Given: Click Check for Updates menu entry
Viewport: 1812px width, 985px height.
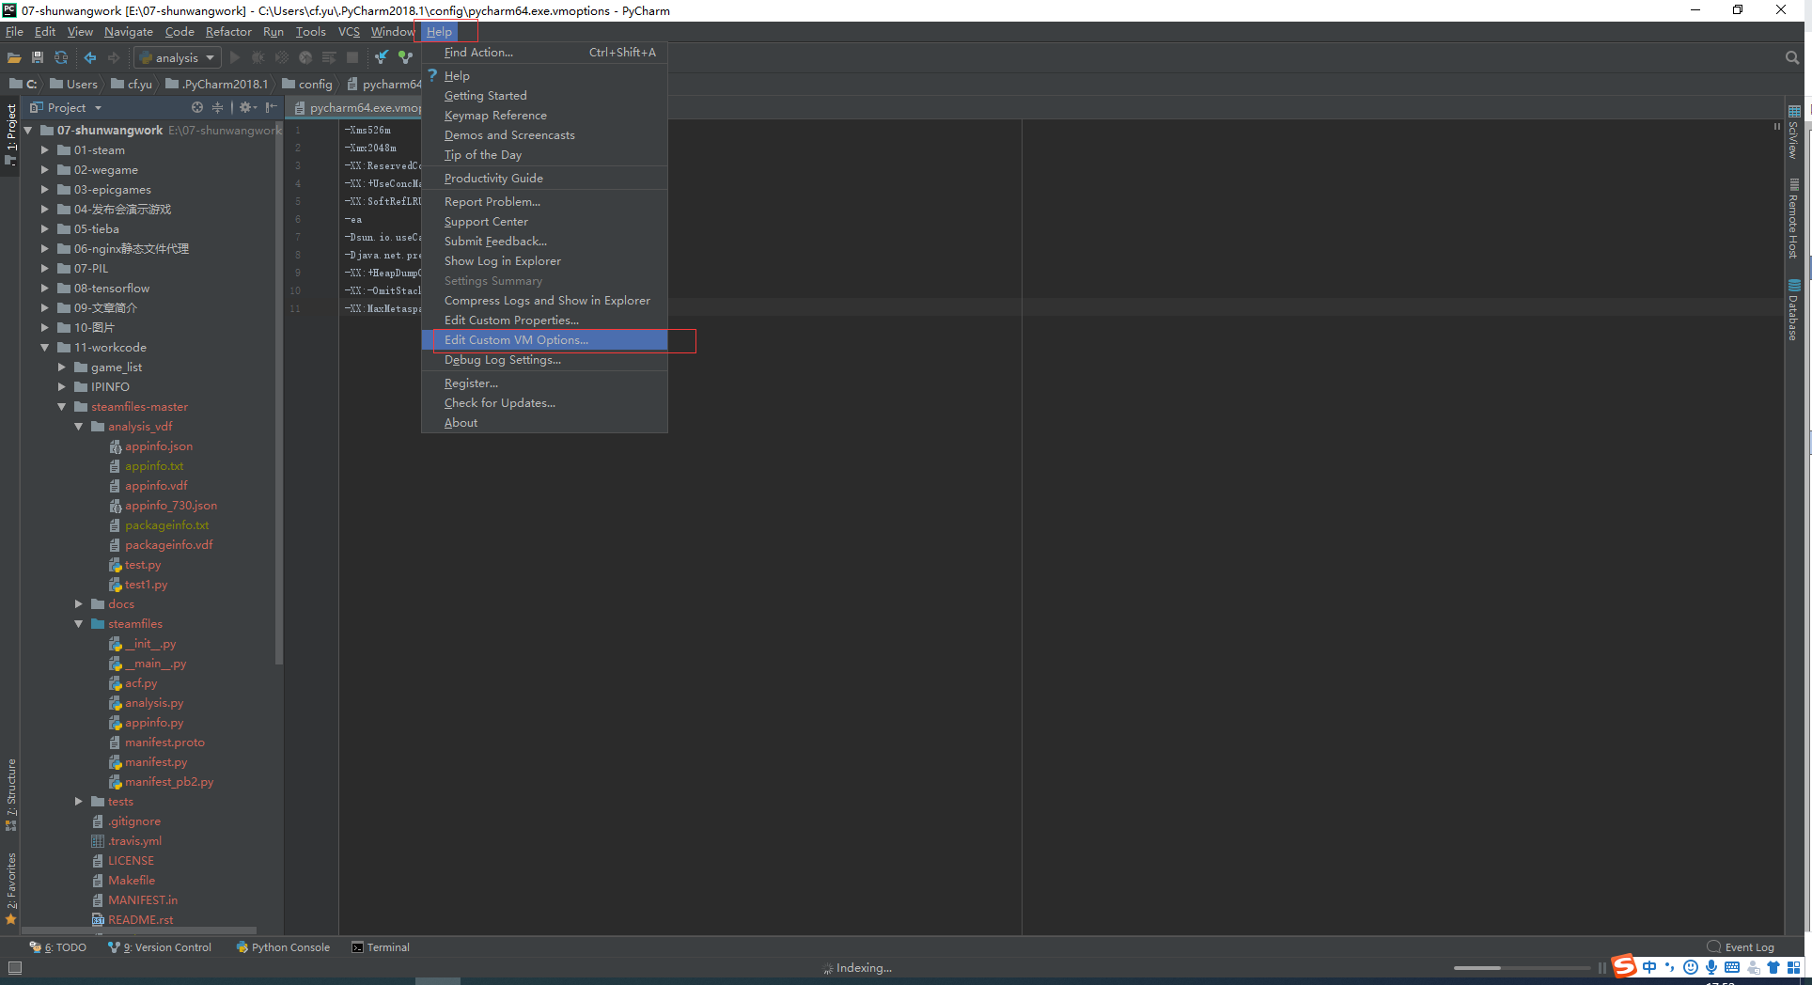Looking at the screenshot, I should [x=544, y=403].
